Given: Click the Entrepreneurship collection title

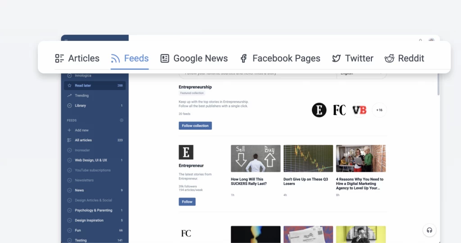Looking at the screenshot, I should click(195, 87).
